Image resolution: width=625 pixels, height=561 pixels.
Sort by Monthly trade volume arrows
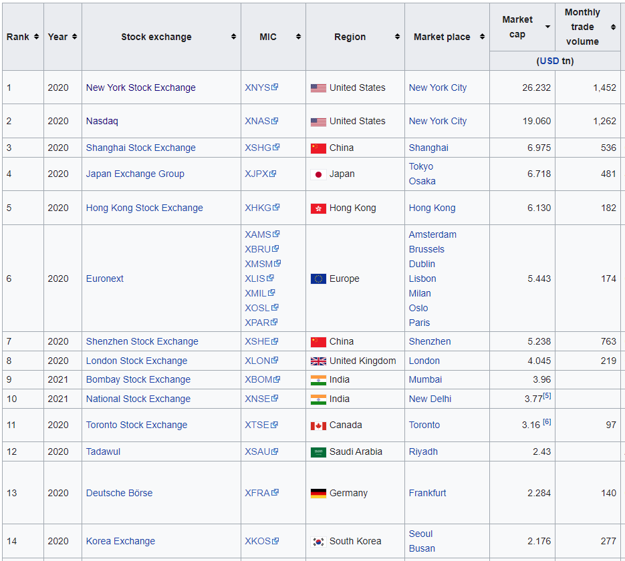(x=614, y=27)
